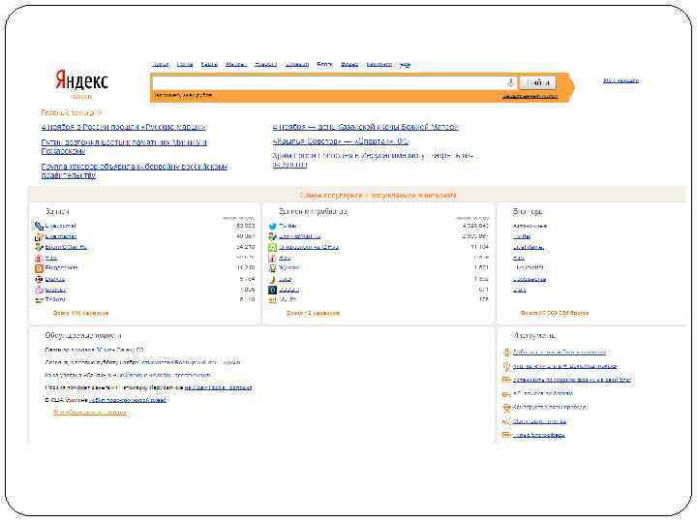This screenshot has width=697, height=523.
Task: Open the LiveInternet link in Записи list
Action: coord(61,236)
